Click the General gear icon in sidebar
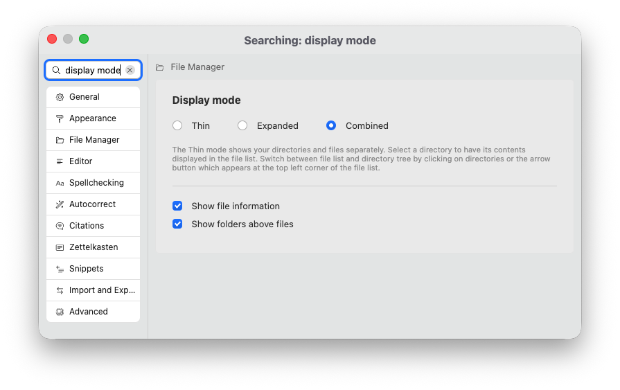The width and height of the screenshot is (620, 390). 60,97
